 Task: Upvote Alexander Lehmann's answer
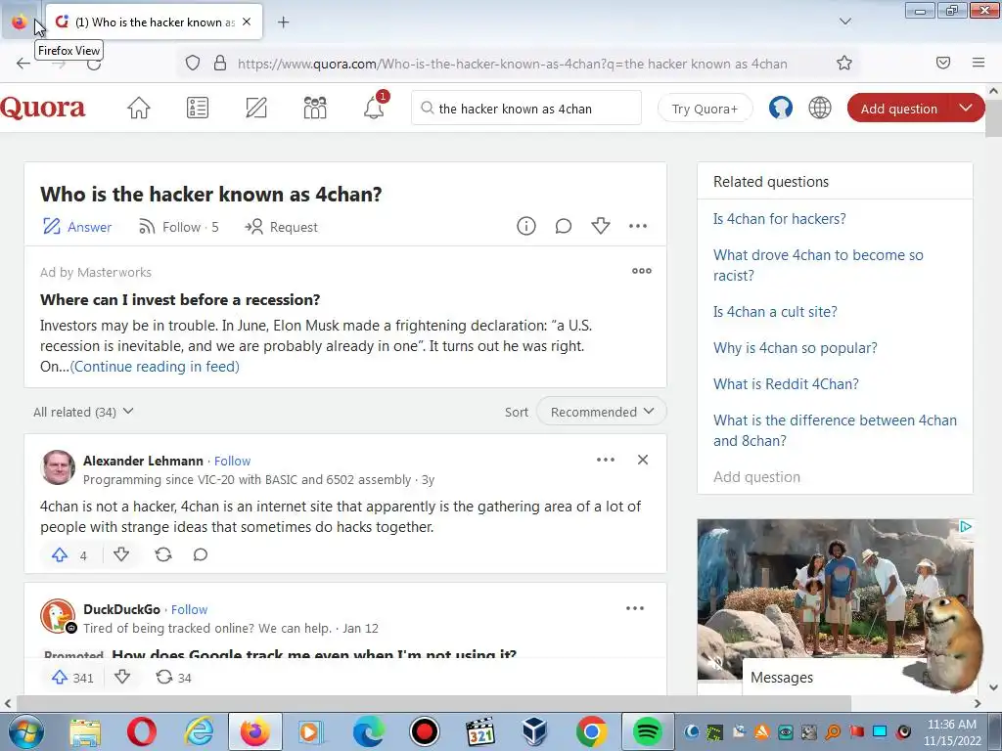pos(60,555)
